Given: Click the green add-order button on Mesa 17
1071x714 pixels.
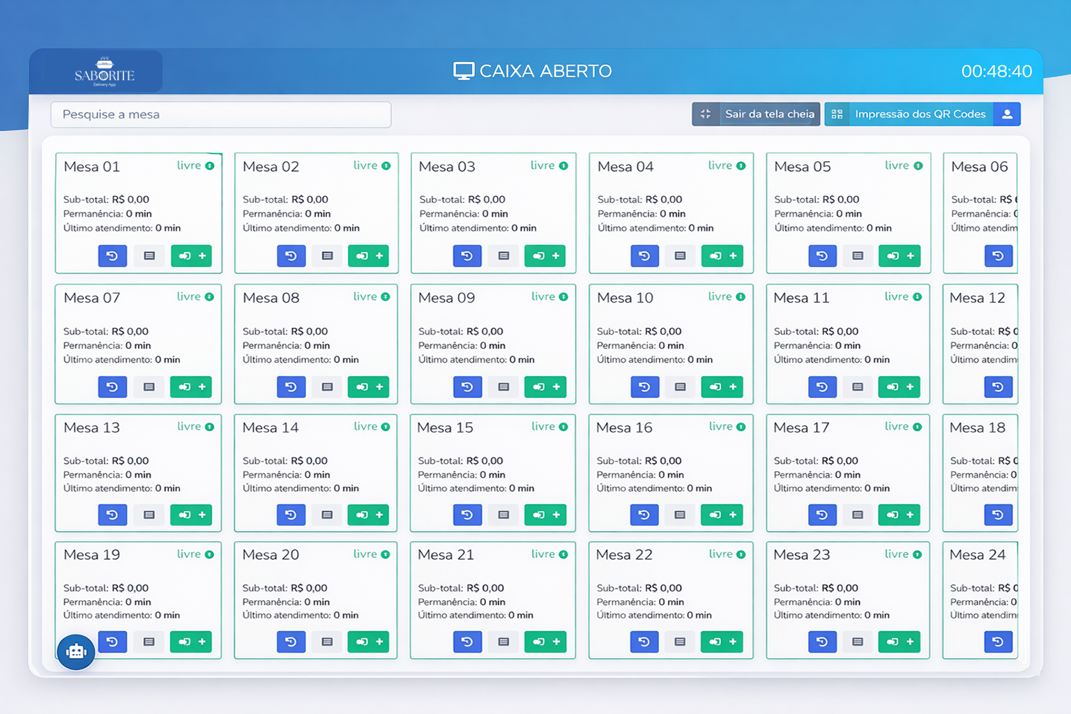Looking at the screenshot, I should (899, 515).
